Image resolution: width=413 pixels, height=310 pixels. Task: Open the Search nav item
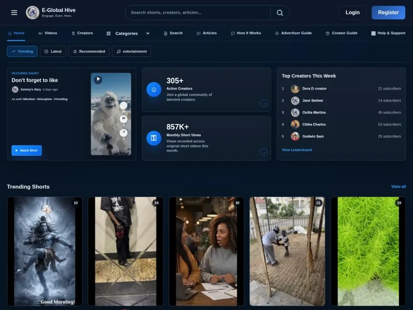click(173, 33)
